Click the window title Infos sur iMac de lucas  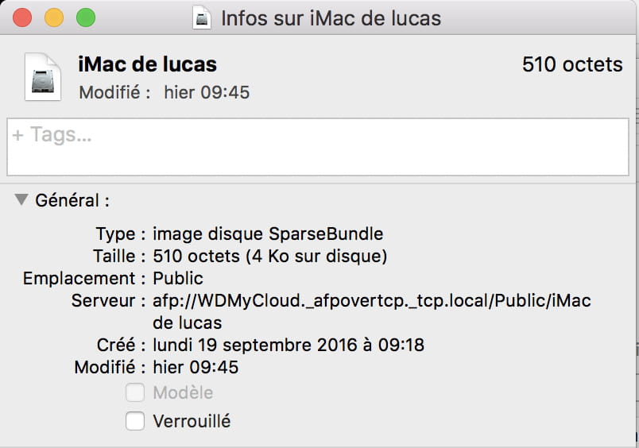(331, 18)
